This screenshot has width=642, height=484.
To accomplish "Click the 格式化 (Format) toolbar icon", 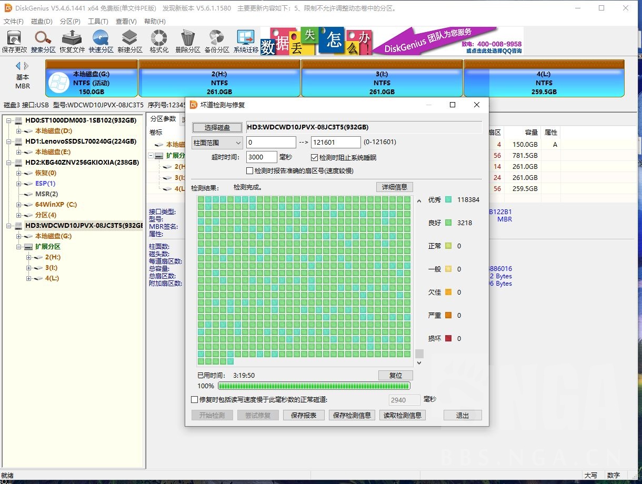I will (x=159, y=38).
